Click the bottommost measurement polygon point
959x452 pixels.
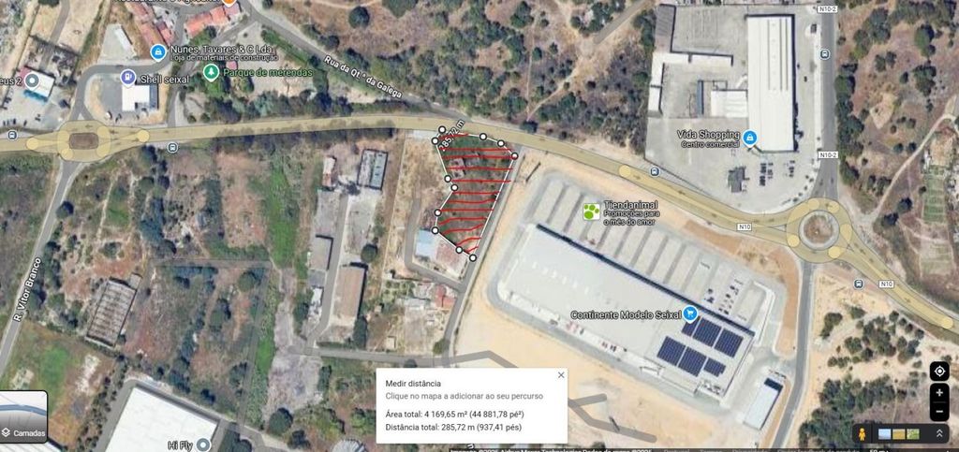point(473,257)
